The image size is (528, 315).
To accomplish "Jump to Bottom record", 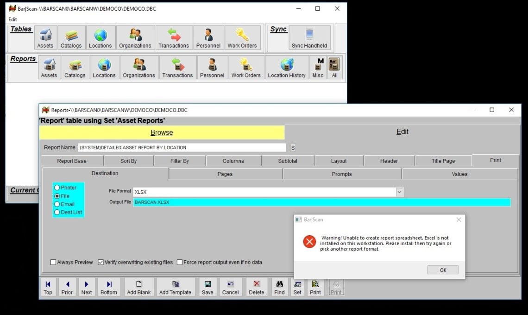I will pos(109,287).
